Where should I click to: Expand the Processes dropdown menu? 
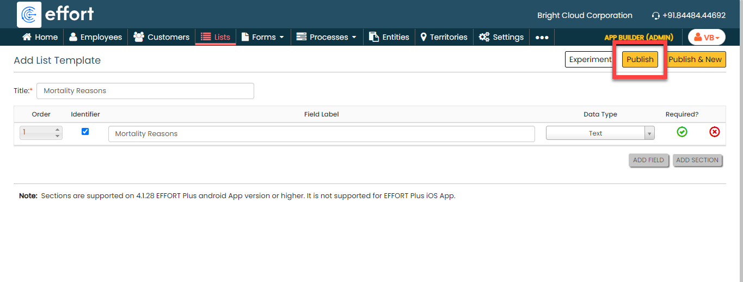(327, 37)
